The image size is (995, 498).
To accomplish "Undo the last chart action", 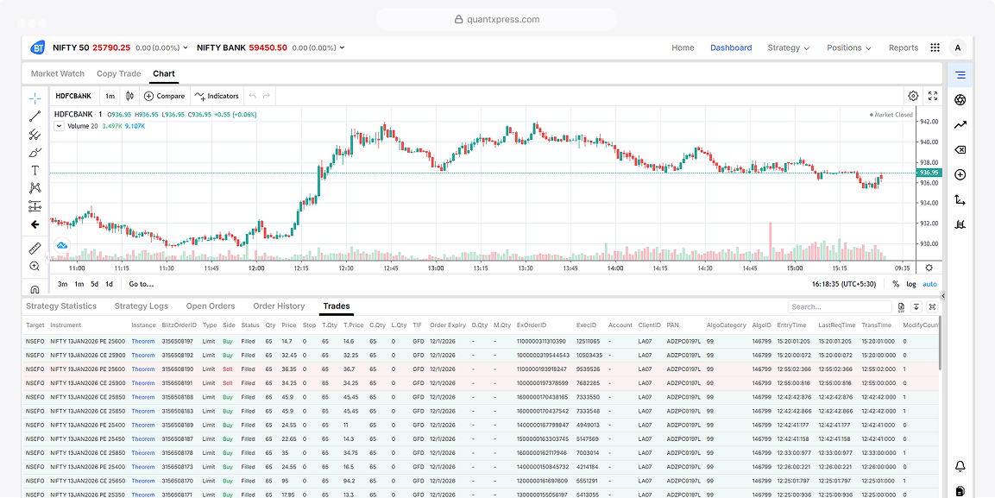I will [253, 96].
